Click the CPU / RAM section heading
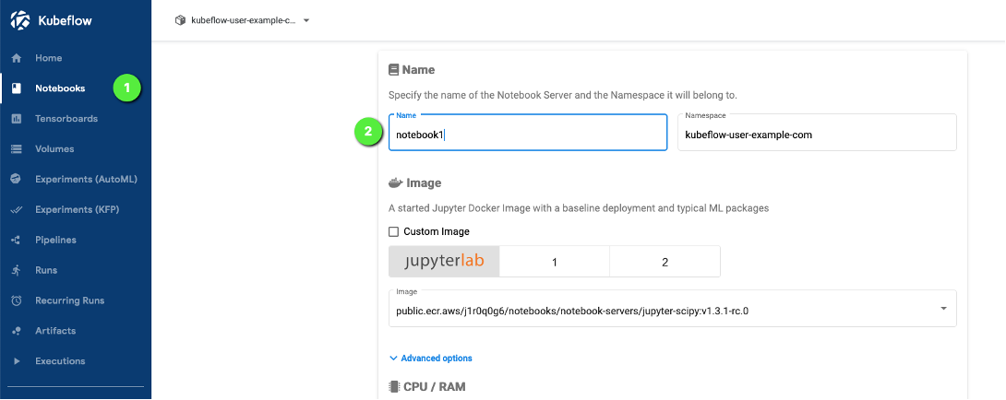This screenshot has width=1006, height=400. [x=426, y=386]
